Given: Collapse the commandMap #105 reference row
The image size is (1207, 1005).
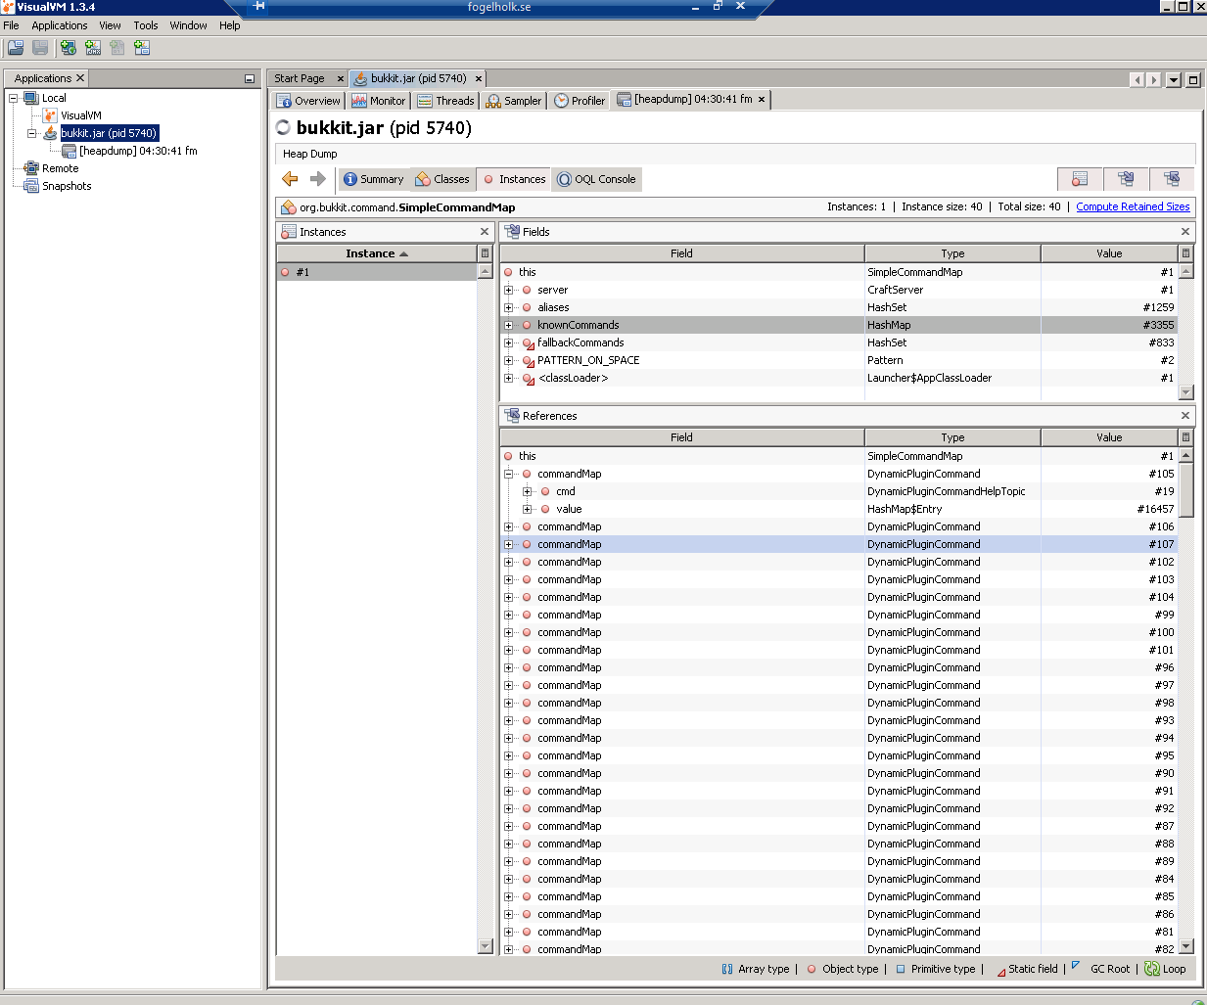Looking at the screenshot, I should tap(508, 474).
